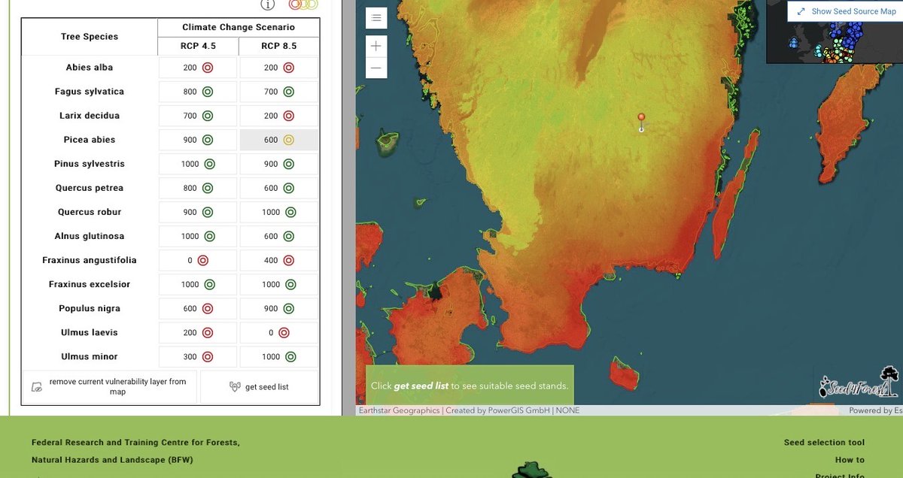
Task: Click the Quercus robur species name
Action: 90,212
